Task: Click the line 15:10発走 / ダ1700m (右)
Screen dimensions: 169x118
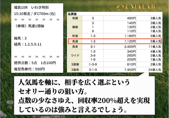Action: tap(35, 14)
